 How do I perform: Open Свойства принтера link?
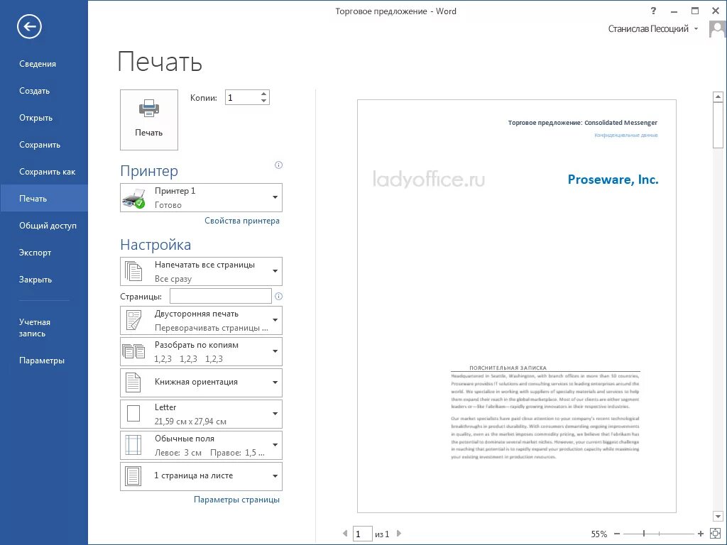coord(241,221)
